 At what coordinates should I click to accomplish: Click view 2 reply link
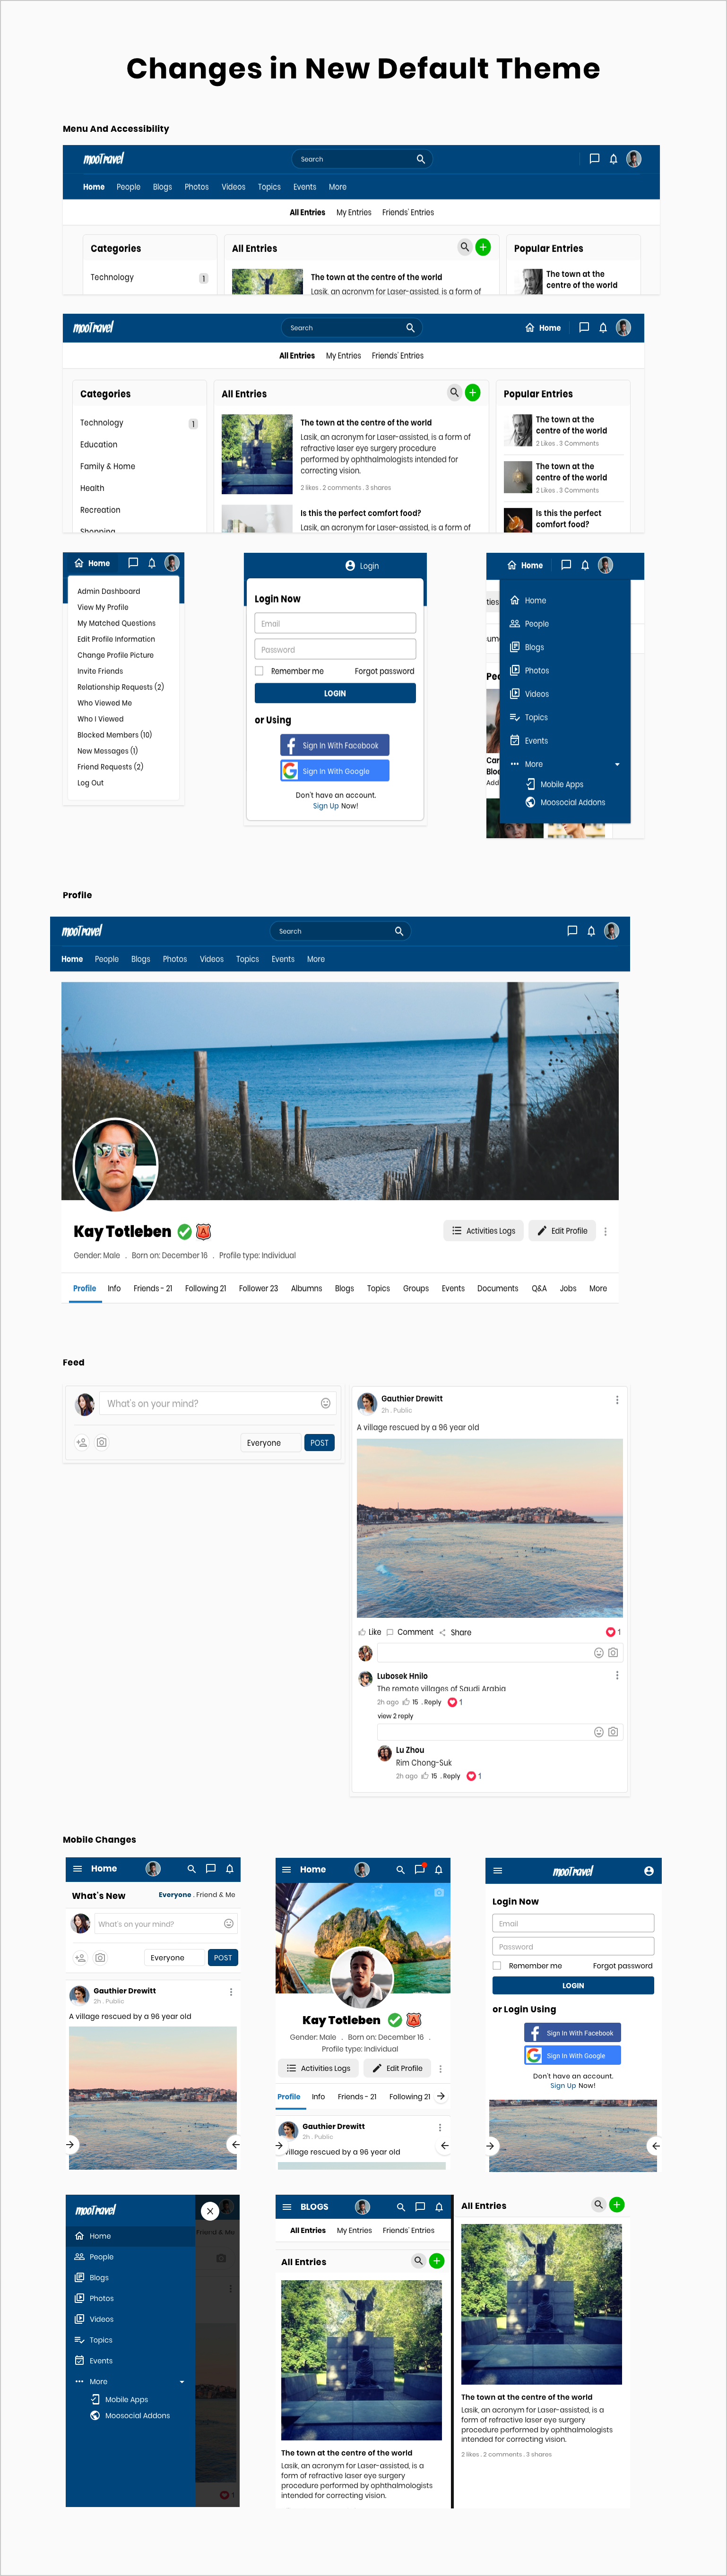[395, 1716]
